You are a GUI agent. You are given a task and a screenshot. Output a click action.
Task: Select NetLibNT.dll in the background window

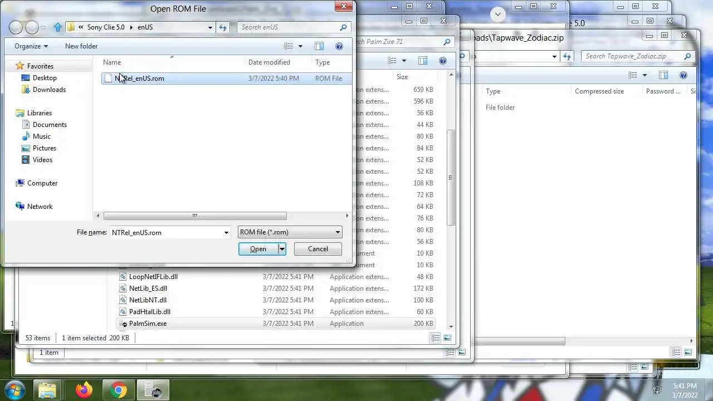pyautogui.click(x=148, y=300)
